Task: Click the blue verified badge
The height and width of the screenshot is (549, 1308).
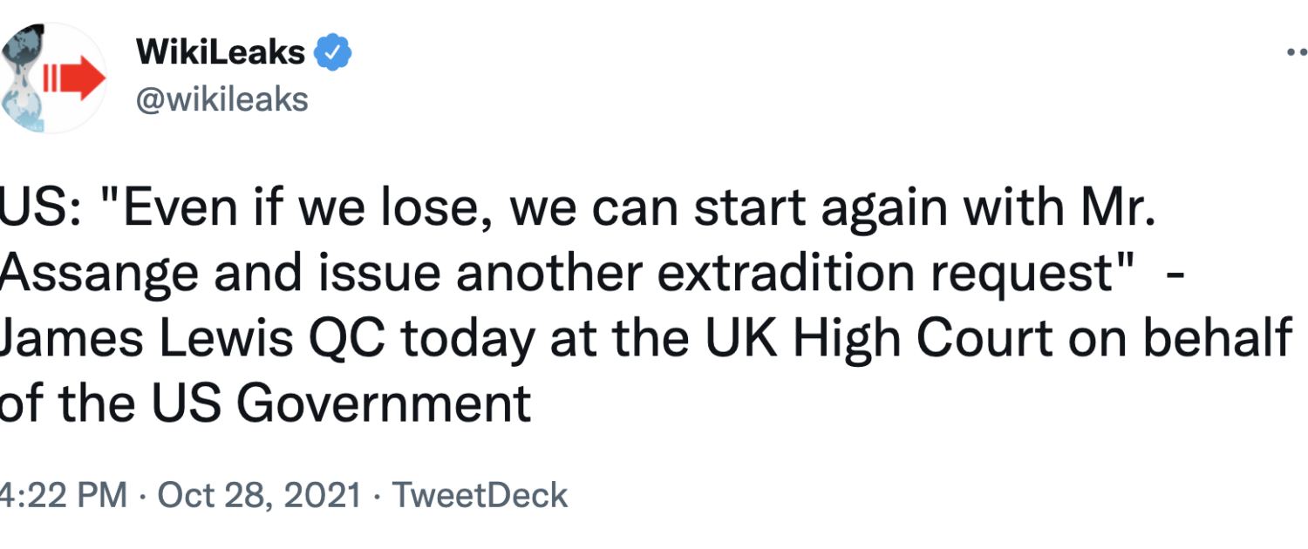Action: click(333, 53)
